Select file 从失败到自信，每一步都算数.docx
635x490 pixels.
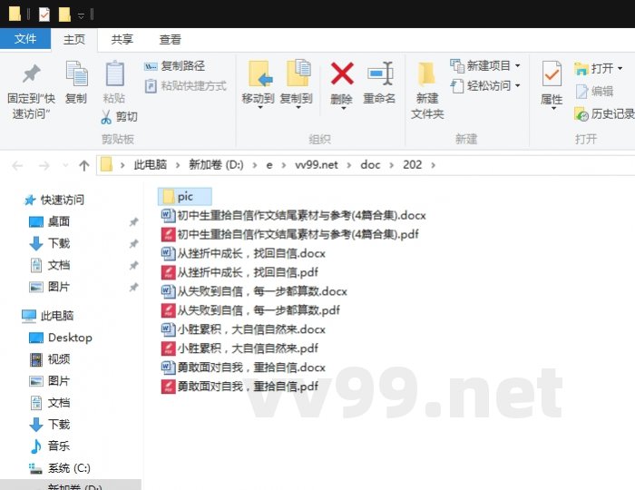pos(254,291)
